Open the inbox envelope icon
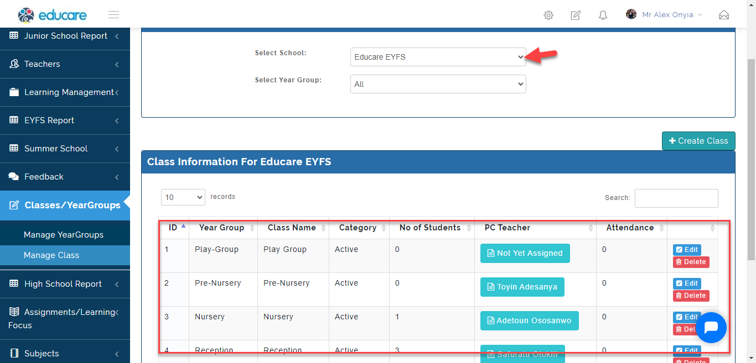Image resolution: width=756 pixels, height=363 pixels. tap(724, 15)
